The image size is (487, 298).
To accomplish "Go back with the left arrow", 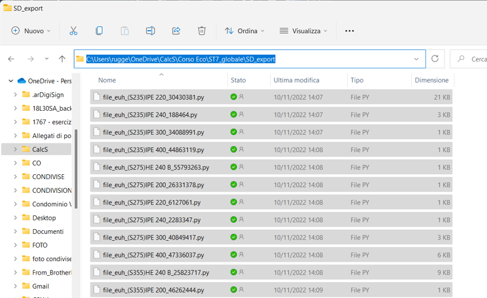I will [x=11, y=58].
